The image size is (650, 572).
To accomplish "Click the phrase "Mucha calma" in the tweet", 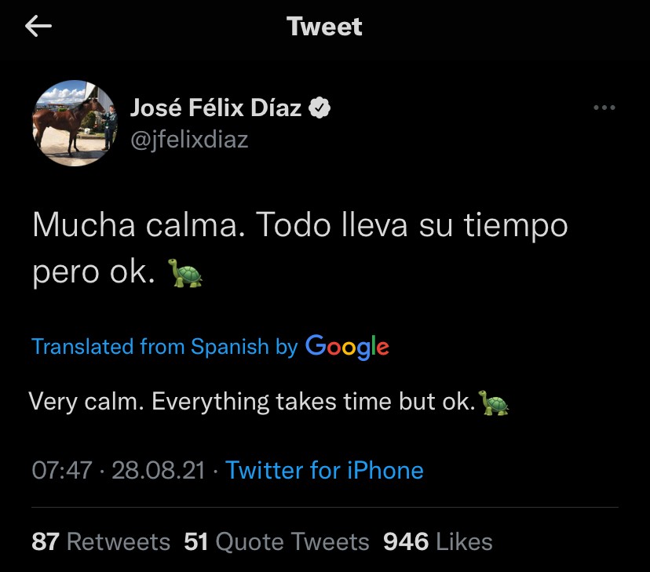I will tap(138, 226).
